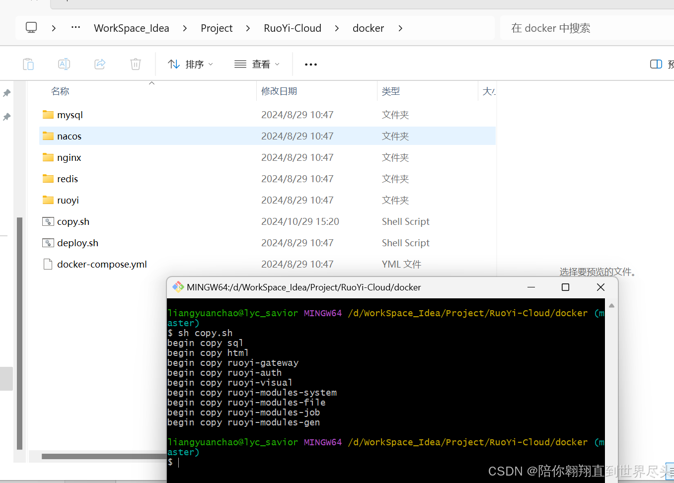The width and height of the screenshot is (674, 483).
Task: Select the docker breadcrumb segment
Action: pyautogui.click(x=368, y=28)
